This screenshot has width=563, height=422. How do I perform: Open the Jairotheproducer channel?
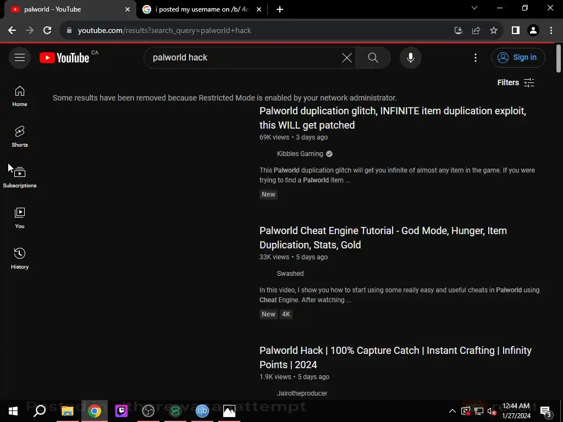302,393
